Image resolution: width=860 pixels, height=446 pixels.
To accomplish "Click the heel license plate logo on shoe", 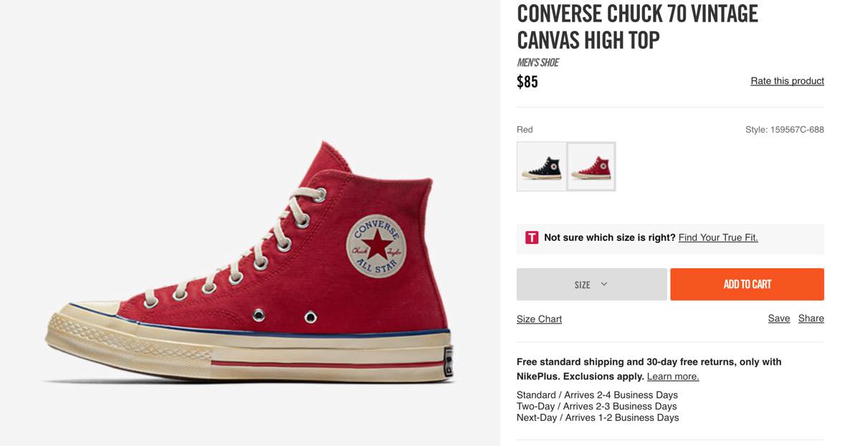I will [447, 361].
